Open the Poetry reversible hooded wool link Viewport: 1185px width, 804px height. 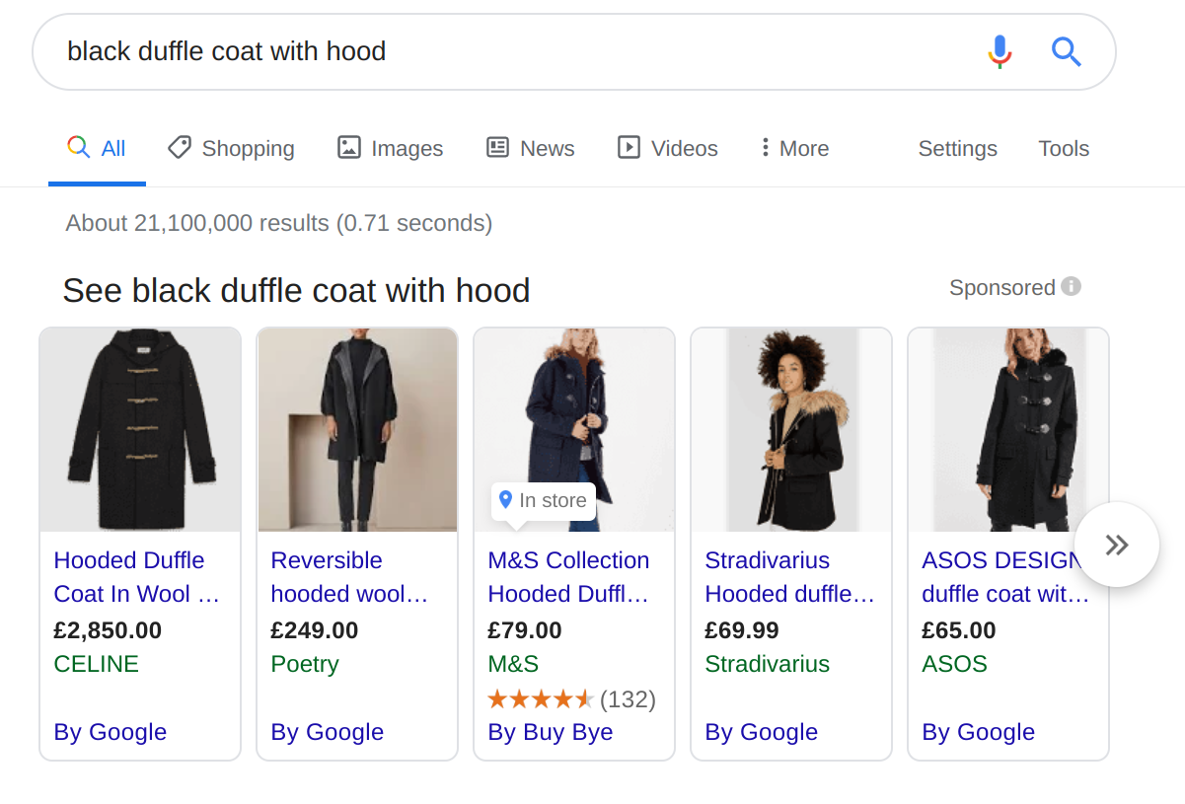click(349, 577)
